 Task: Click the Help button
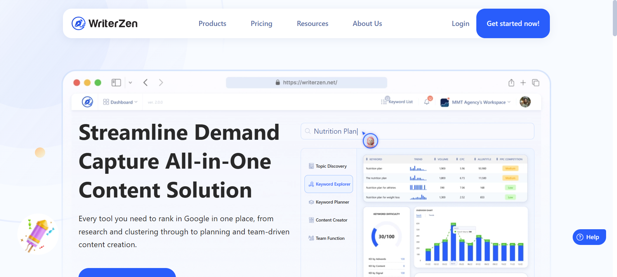coord(589,237)
